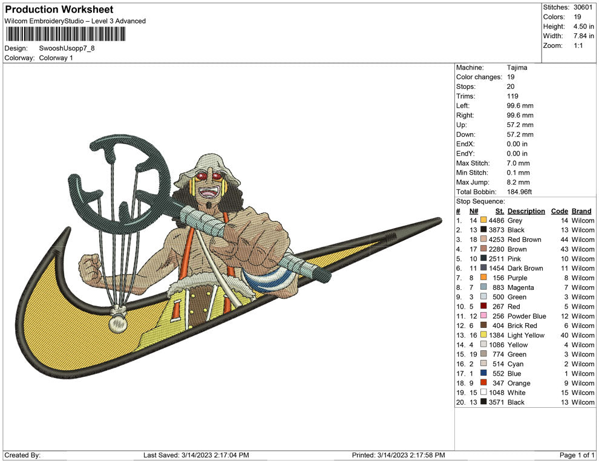Image resolution: width=599 pixels, height=461 pixels.
Task: Click the Grey 4486 color swatch
Action: pos(483,220)
